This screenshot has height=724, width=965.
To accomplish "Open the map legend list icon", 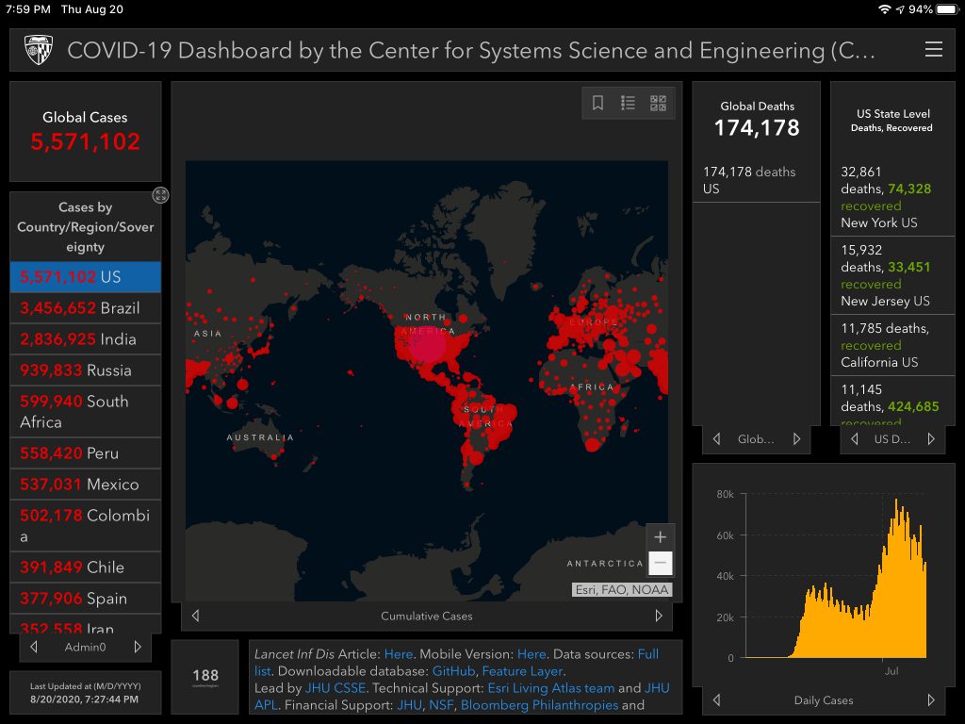I will pos(628,103).
